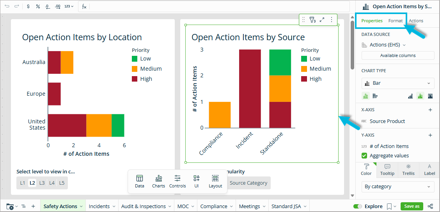Open the chart's three-dot more menu
The width and height of the screenshot is (440, 212).
[x=332, y=20]
